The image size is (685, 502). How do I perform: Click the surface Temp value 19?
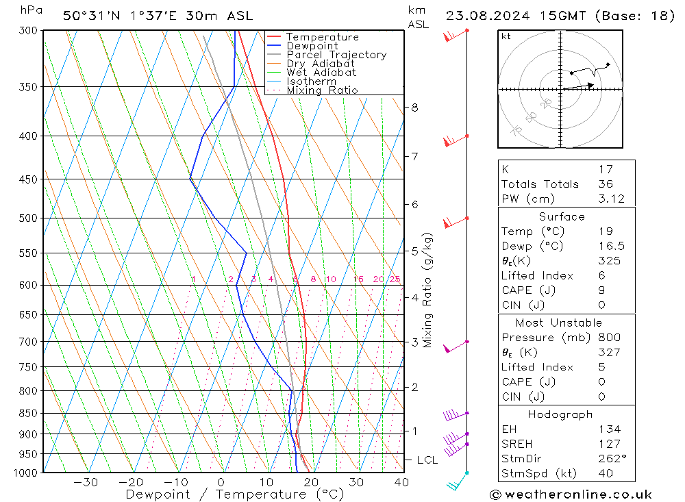coord(606,231)
